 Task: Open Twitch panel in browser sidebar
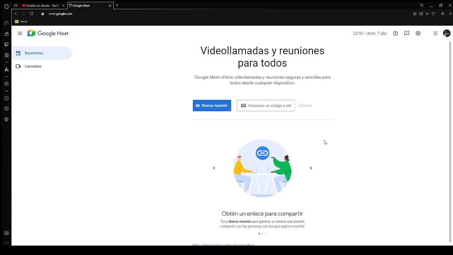6,45
